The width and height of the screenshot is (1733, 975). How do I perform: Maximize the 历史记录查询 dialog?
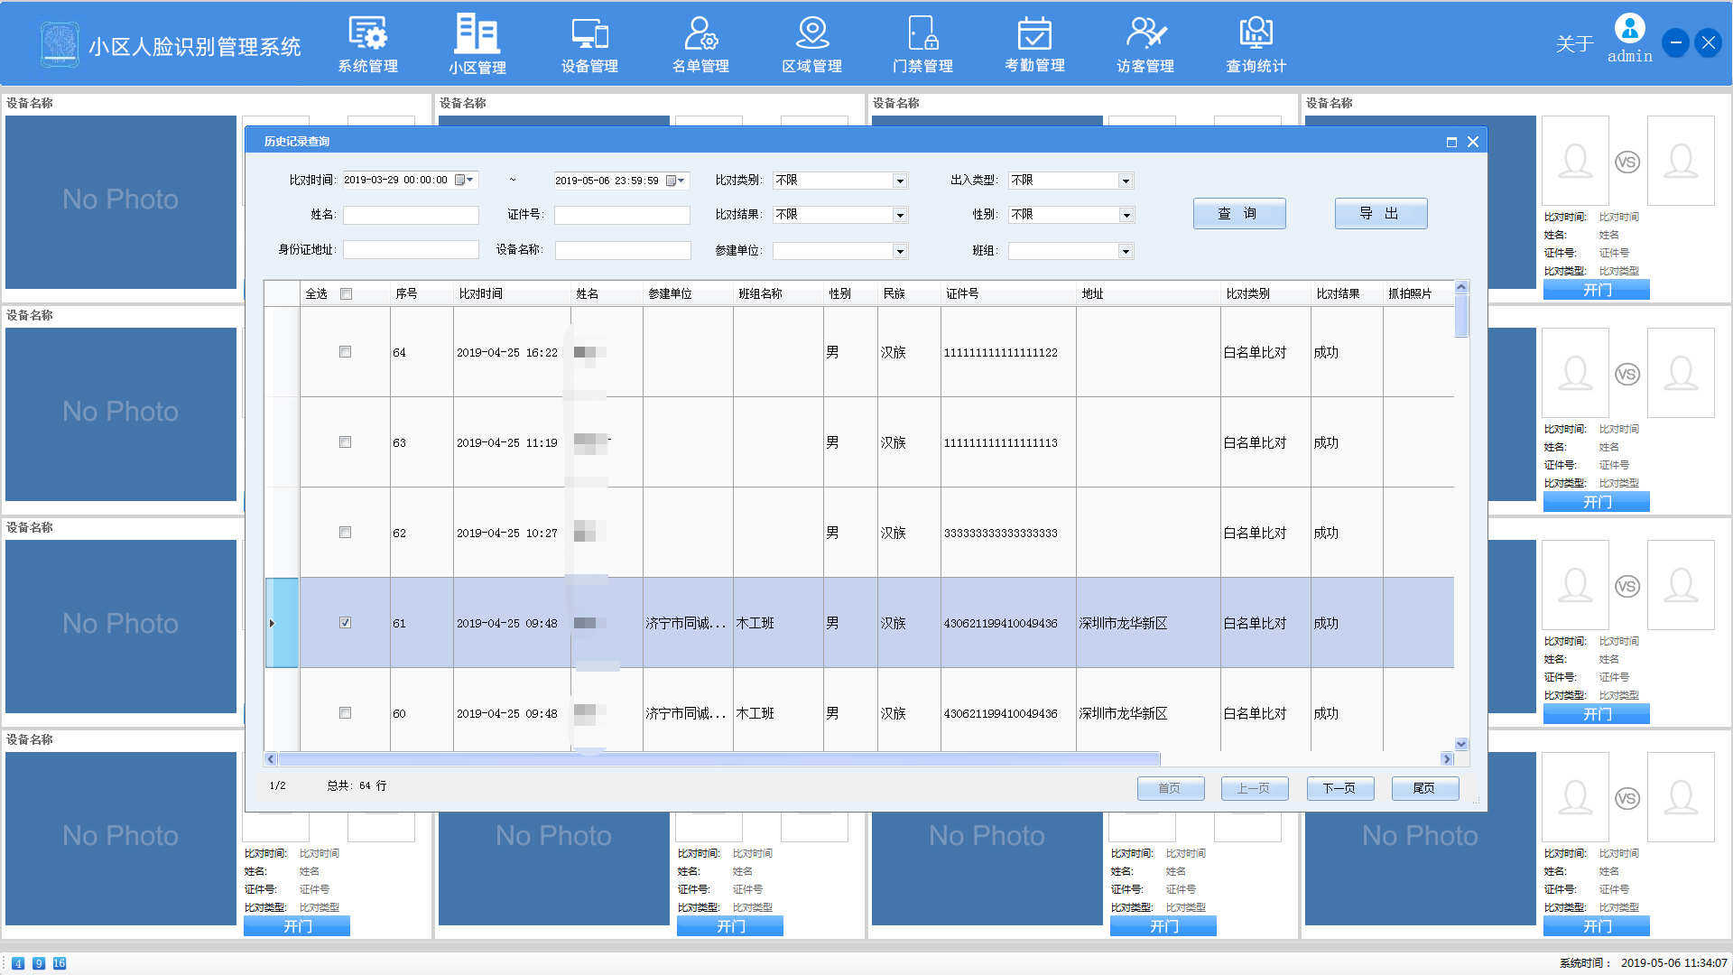point(1451,142)
